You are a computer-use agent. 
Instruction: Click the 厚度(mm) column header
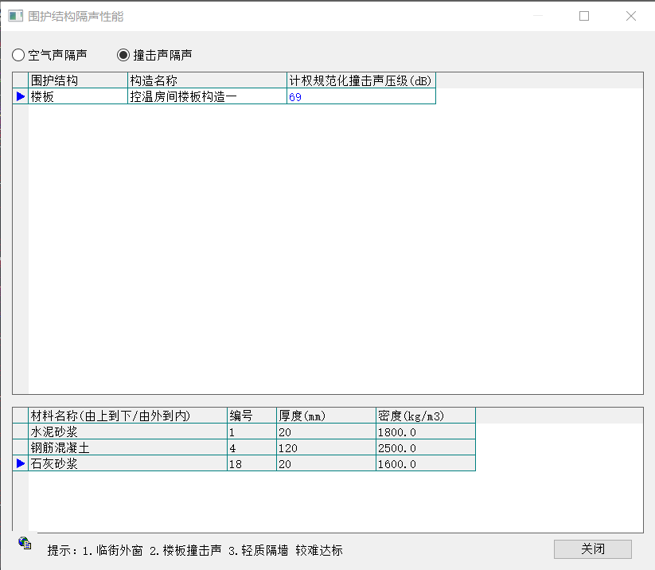click(x=326, y=416)
